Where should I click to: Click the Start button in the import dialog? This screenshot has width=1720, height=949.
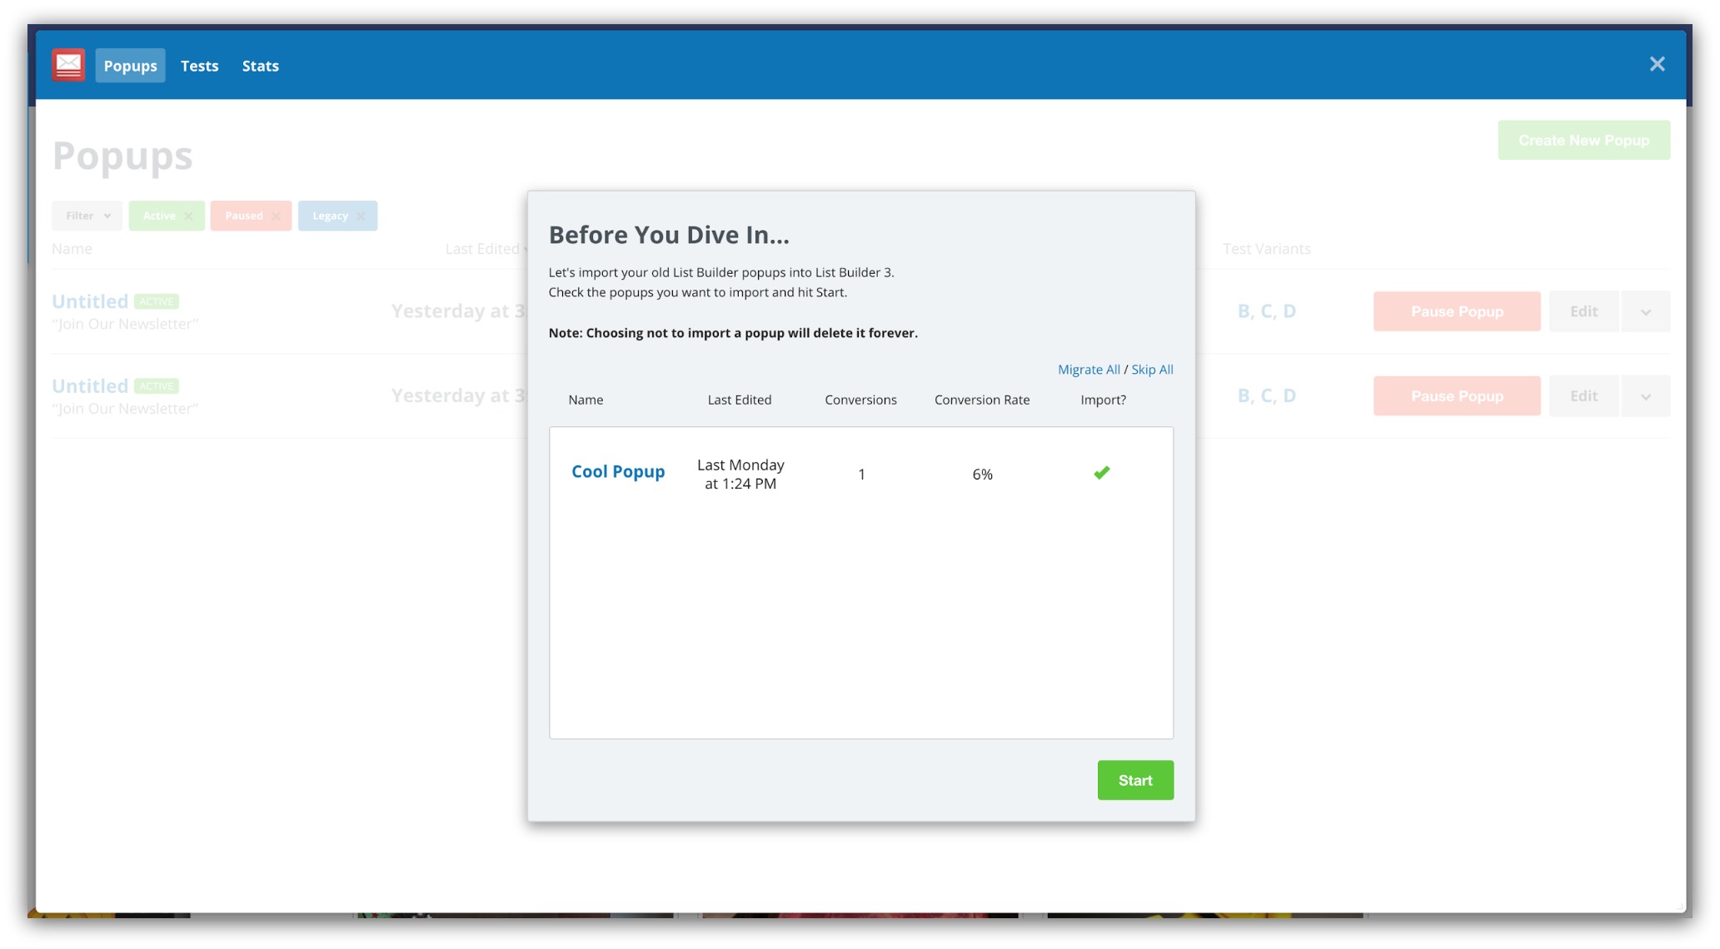click(x=1135, y=780)
